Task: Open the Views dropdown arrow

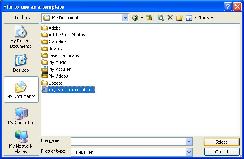Action: pos(195,18)
